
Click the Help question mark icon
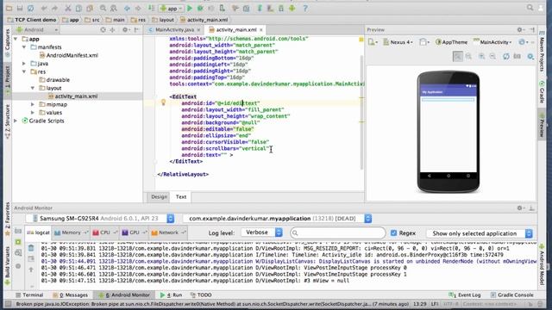pyautogui.click(x=305, y=8)
